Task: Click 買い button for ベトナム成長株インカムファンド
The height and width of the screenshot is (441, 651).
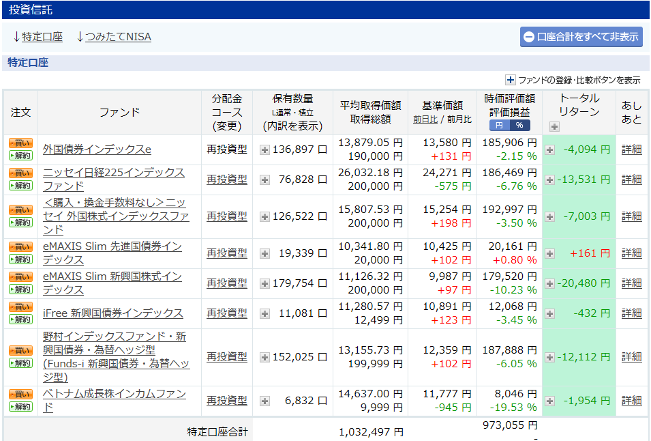Action: point(20,394)
